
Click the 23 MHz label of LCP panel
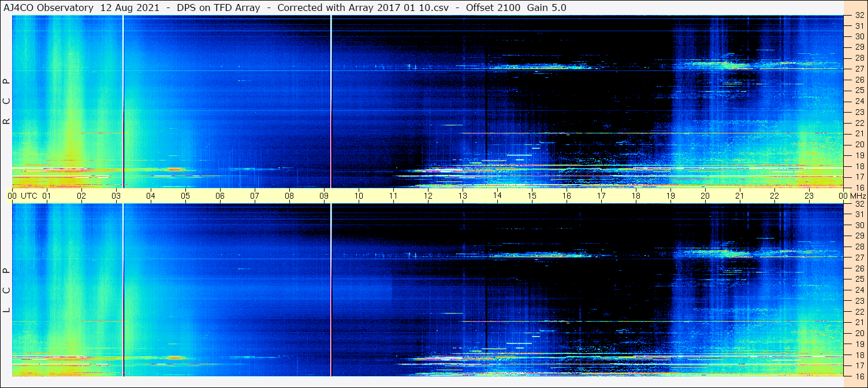(x=859, y=301)
